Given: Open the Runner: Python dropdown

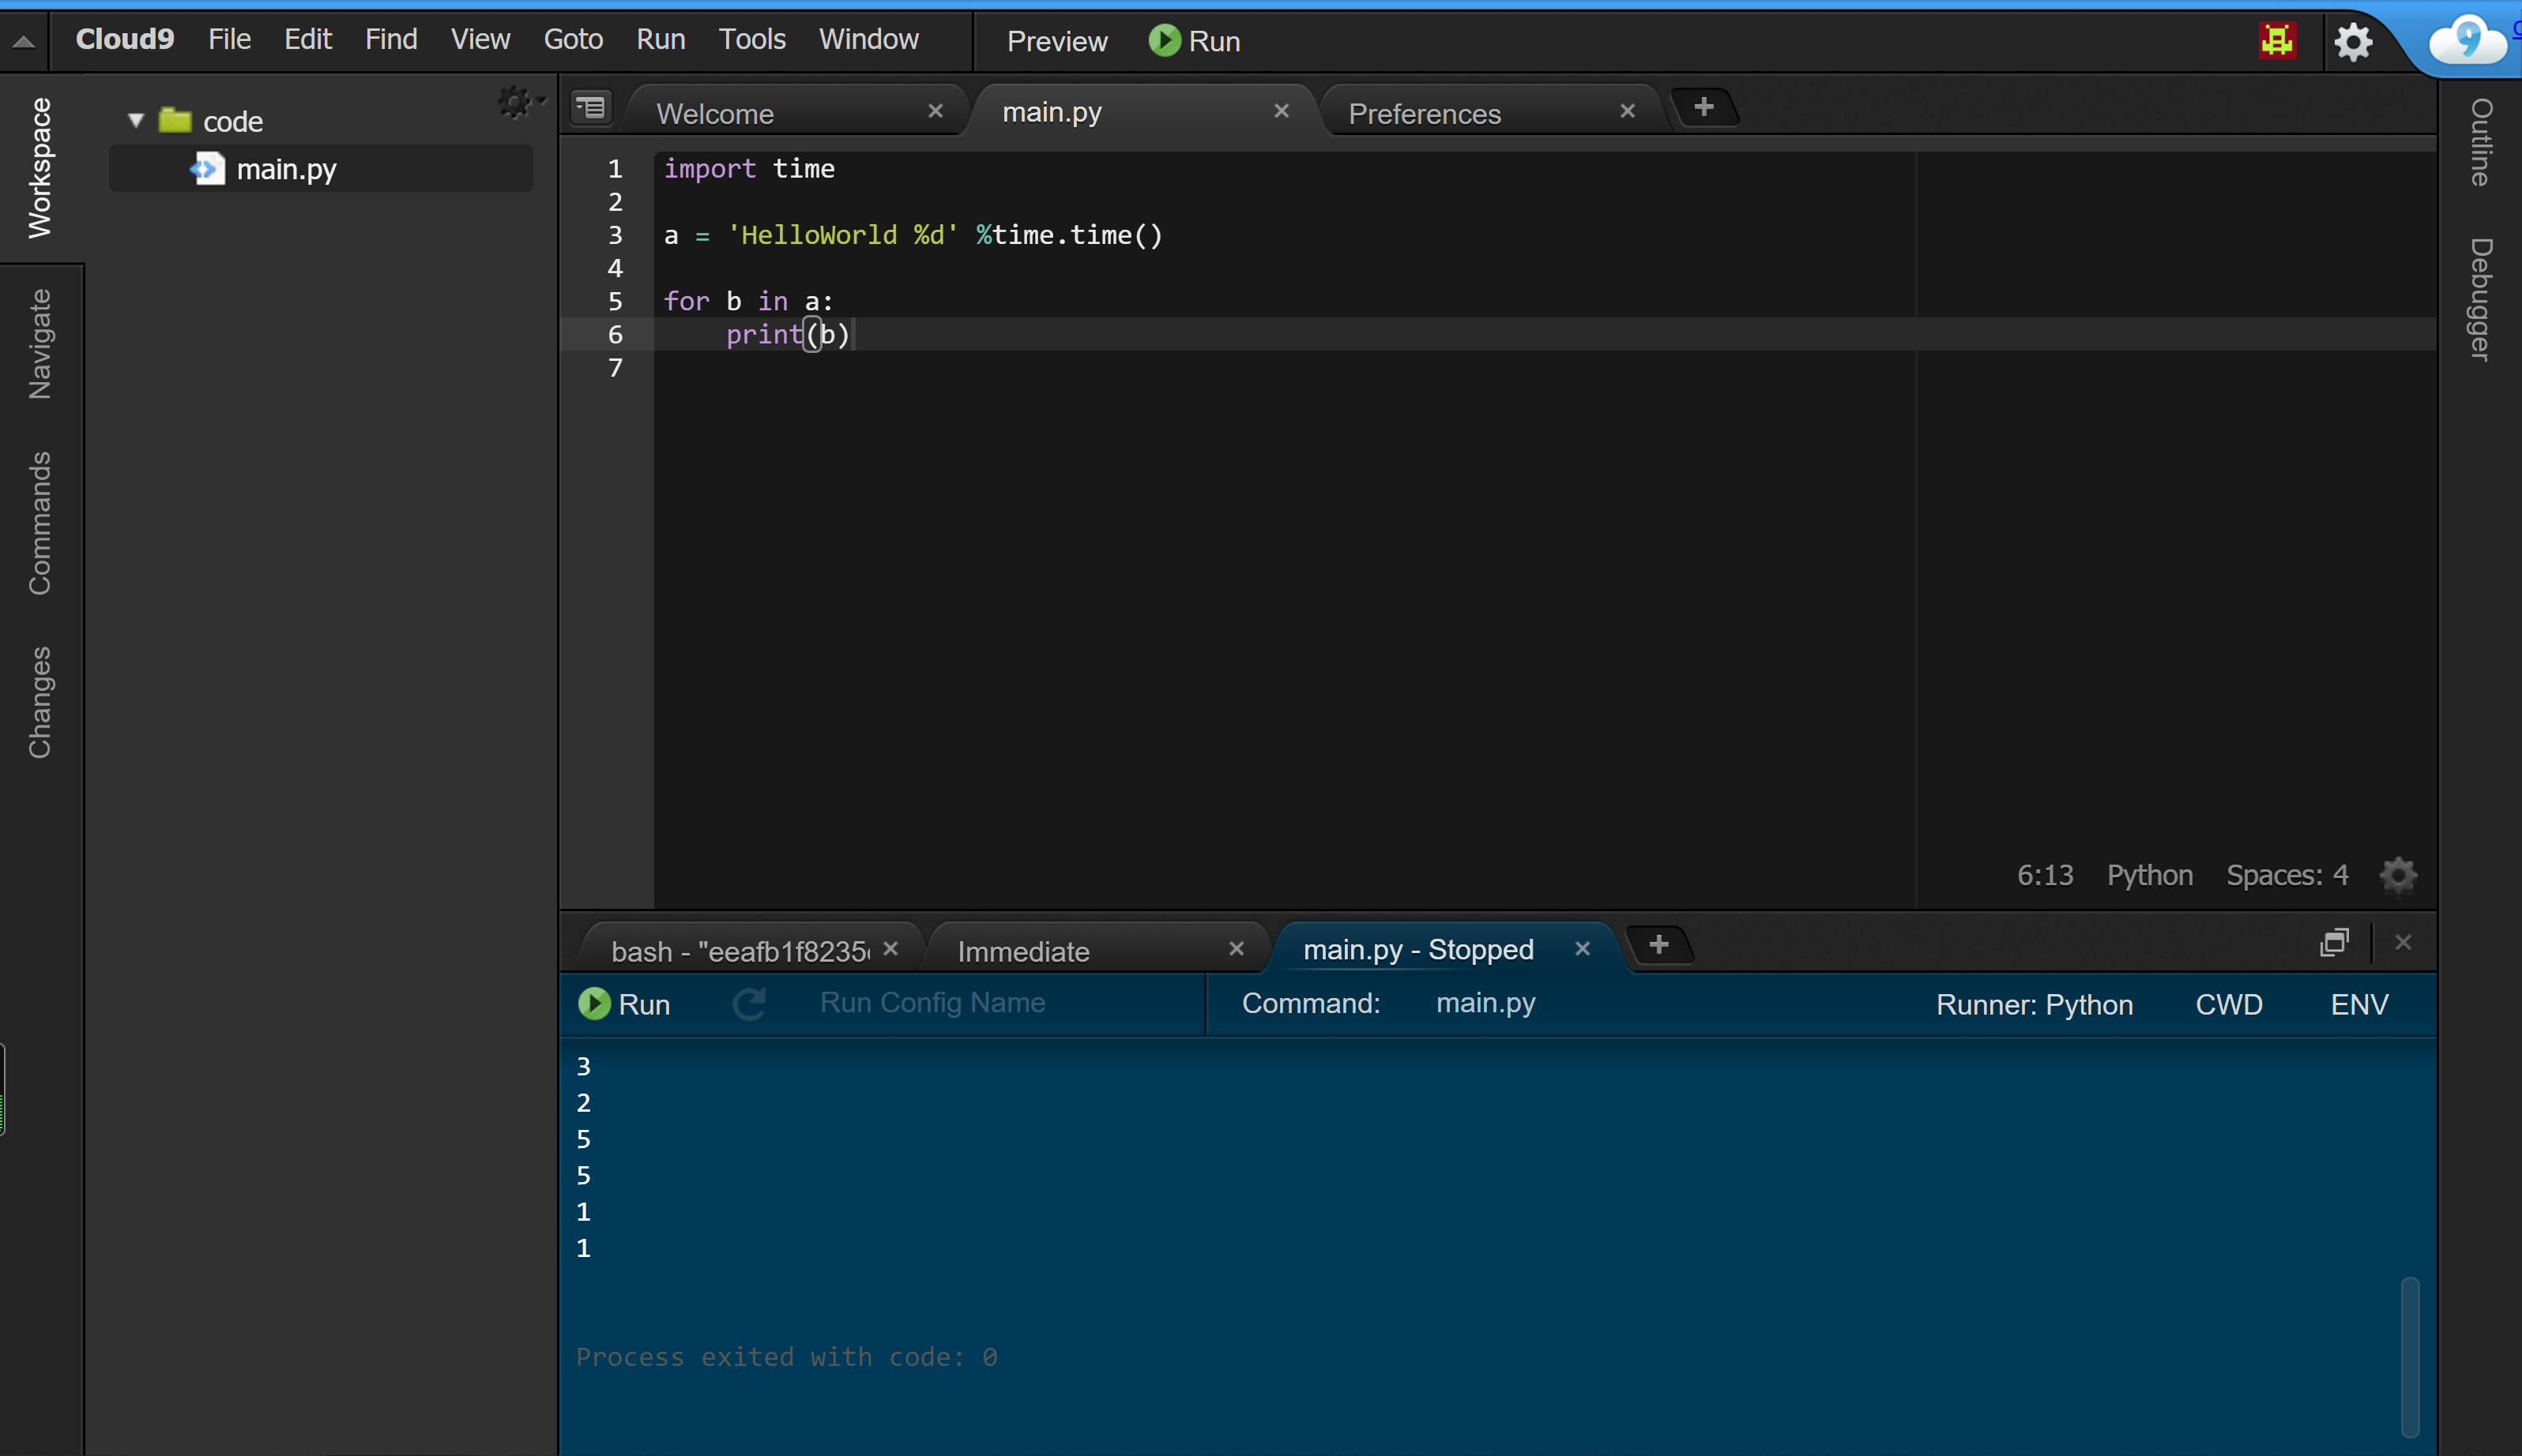Looking at the screenshot, I should tap(2034, 1004).
